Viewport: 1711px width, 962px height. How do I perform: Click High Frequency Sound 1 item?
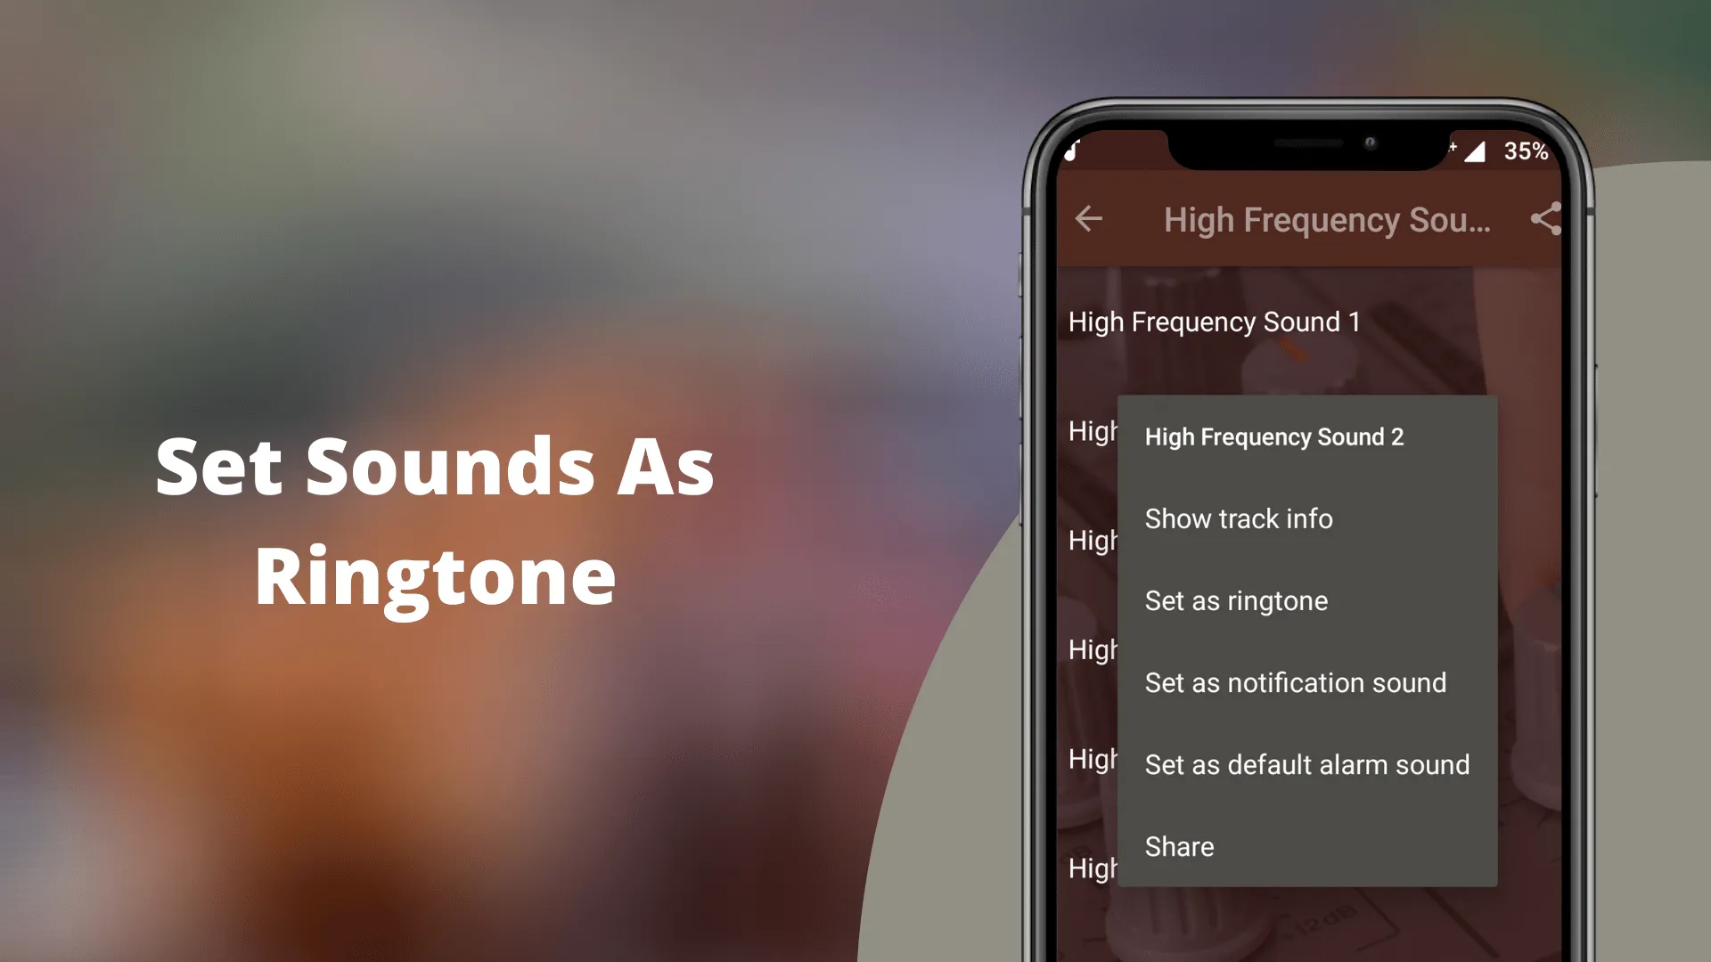1214,321
